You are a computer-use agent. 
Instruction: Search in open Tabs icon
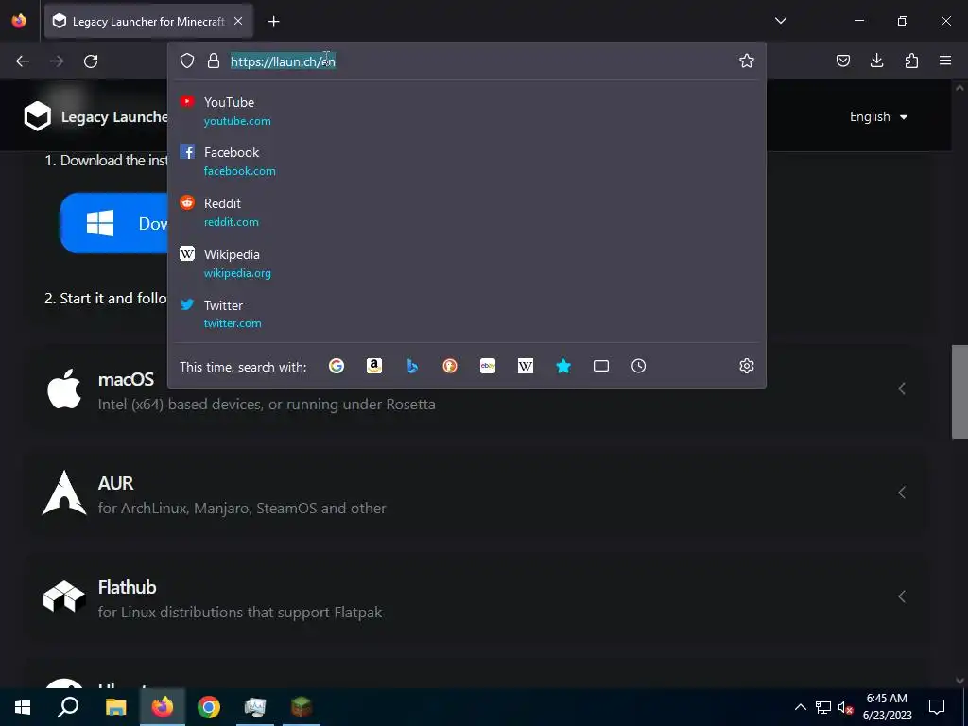[600, 366]
